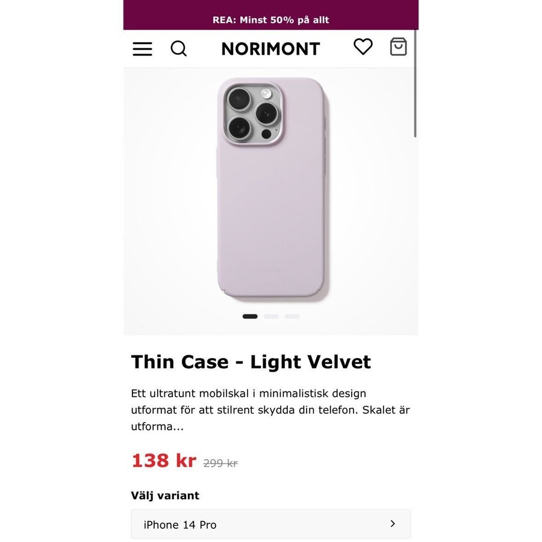Open the 'REA: Minst 50% på allt' banner
Screen dimensions: 542x542
tap(270, 20)
